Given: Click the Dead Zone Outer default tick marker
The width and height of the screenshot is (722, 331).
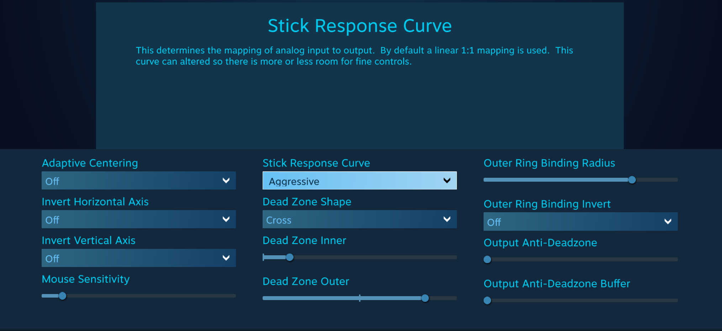Looking at the screenshot, I should point(360,298).
